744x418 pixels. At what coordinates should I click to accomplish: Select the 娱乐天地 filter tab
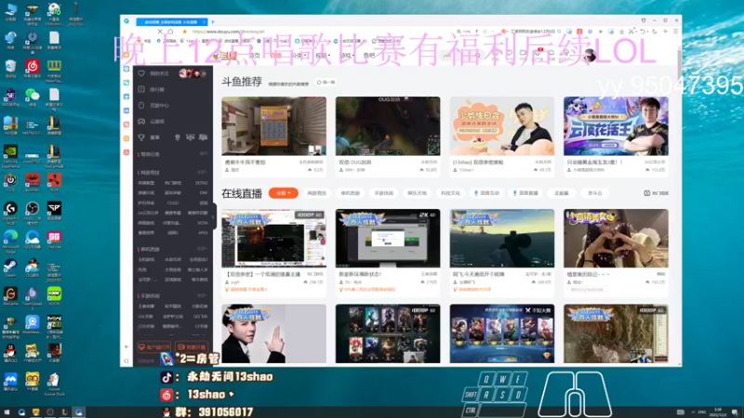pyautogui.click(x=417, y=193)
